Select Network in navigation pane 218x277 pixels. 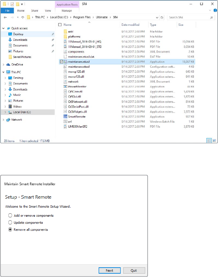coord(17,120)
